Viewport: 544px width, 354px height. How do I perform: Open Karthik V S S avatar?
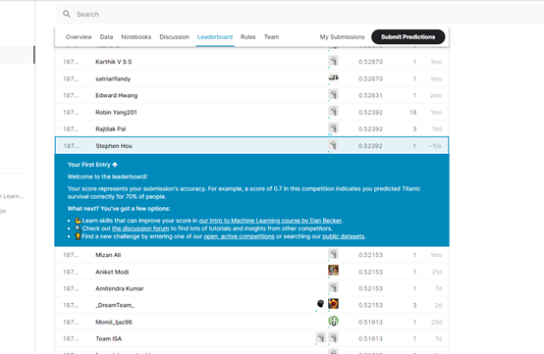click(333, 61)
